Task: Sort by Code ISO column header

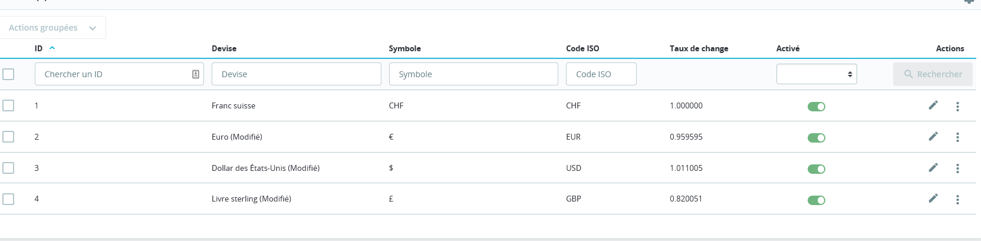Action: tap(582, 48)
